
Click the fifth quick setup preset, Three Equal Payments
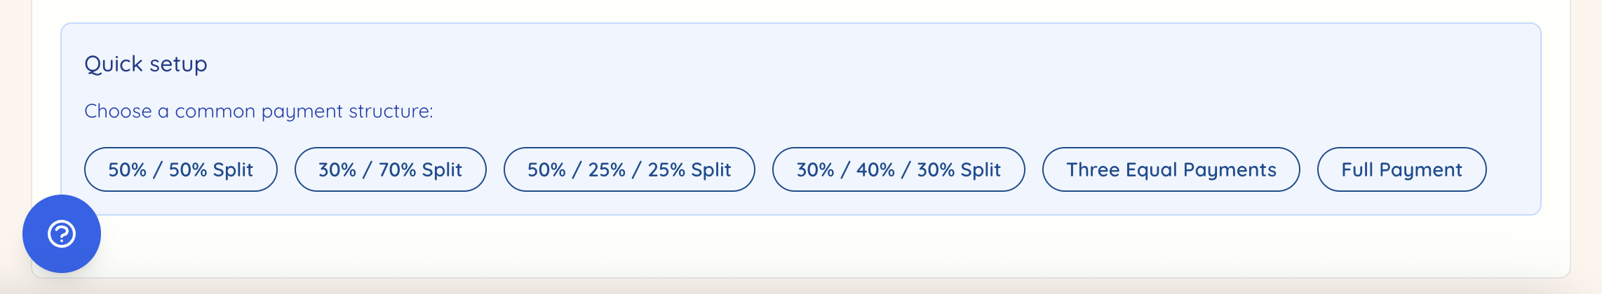click(x=1171, y=169)
